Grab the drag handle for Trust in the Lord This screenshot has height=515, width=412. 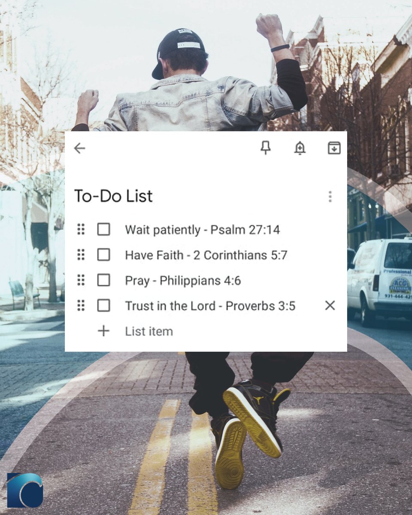[x=81, y=306]
